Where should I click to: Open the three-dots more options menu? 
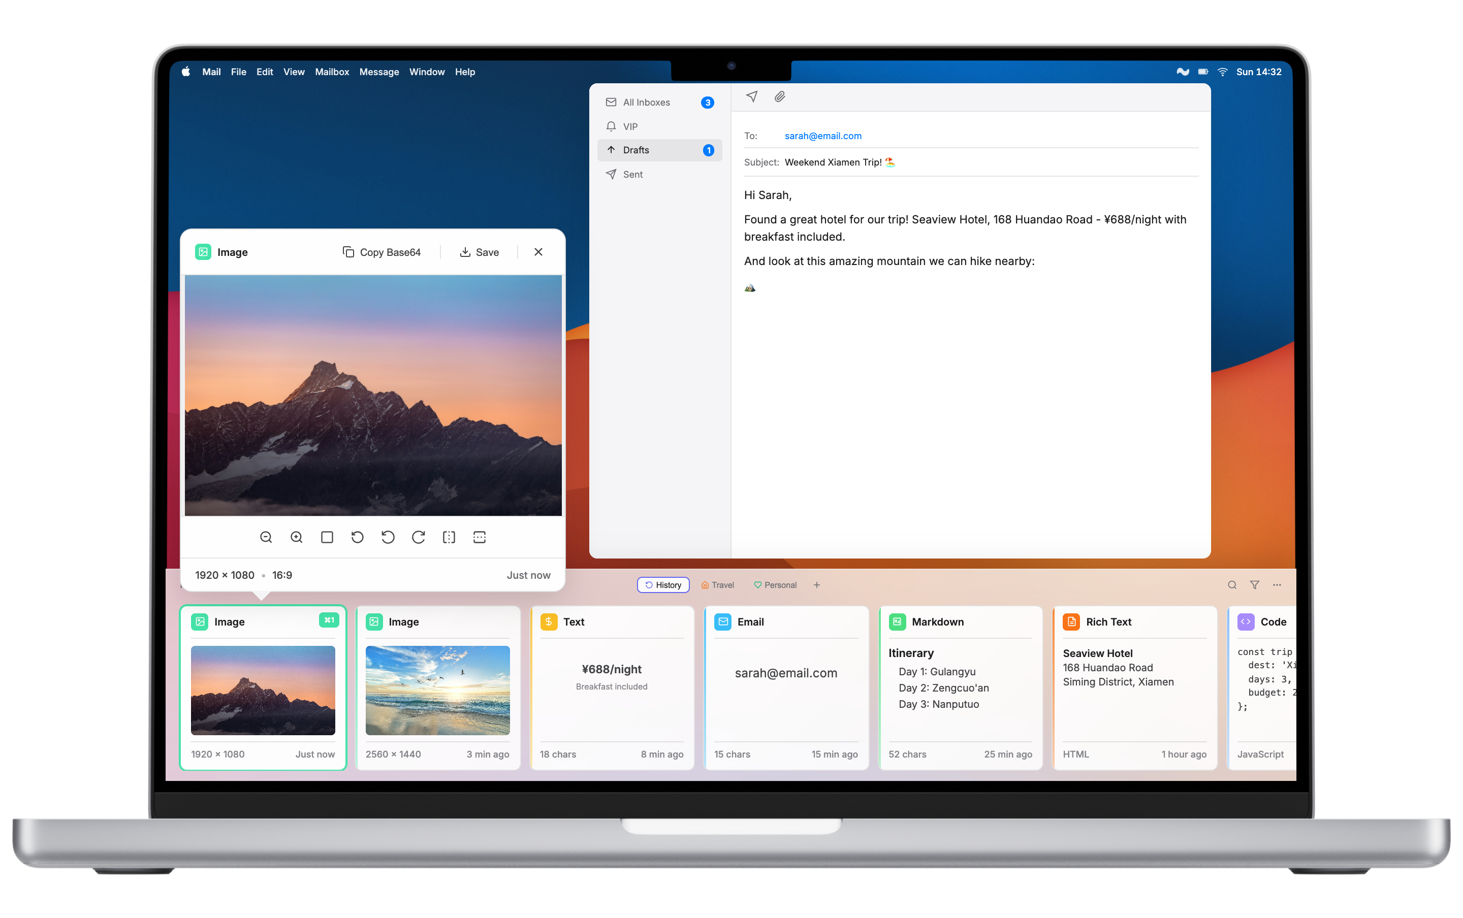1277,585
